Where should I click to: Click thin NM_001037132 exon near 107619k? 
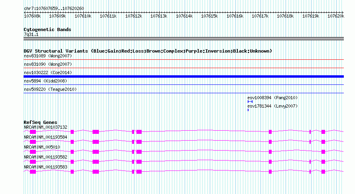coord(310,132)
